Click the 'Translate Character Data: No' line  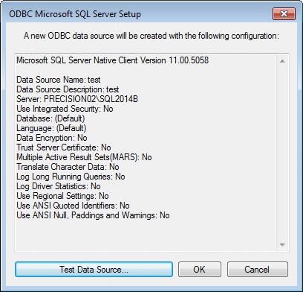coord(68,167)
